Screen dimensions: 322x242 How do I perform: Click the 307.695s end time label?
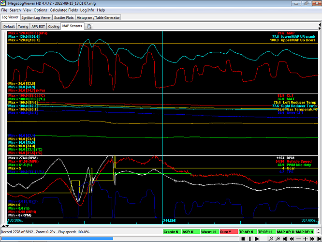point(309,220)
